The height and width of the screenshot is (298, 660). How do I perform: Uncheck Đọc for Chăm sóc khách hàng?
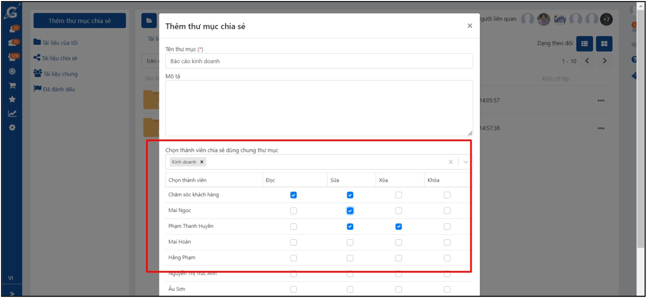point(293,195)
